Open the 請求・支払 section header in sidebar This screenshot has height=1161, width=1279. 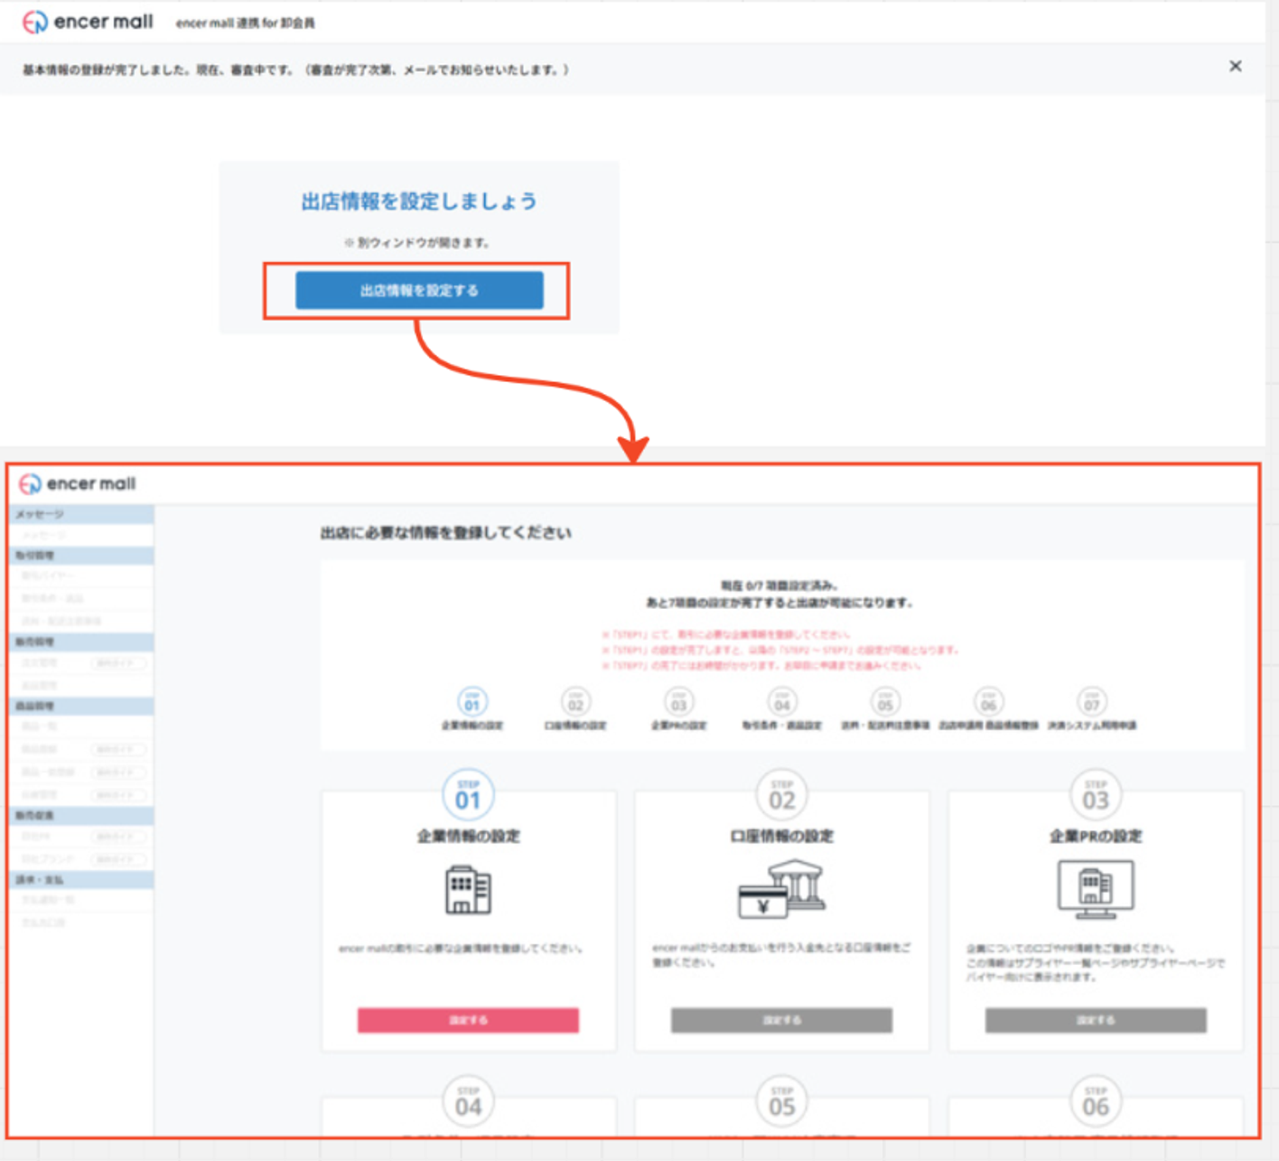81,879
